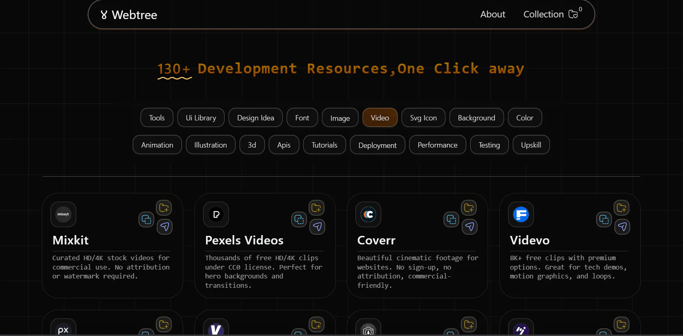Viewport: 683px width, 336px height.
Task: Show Animation resources
Action: (x=157, y=145)
